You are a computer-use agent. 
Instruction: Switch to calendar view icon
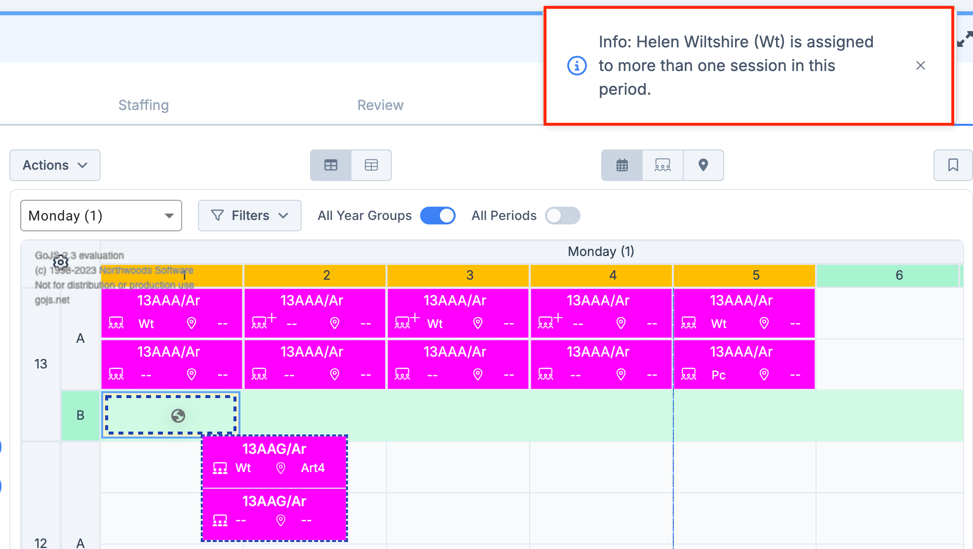622,165
